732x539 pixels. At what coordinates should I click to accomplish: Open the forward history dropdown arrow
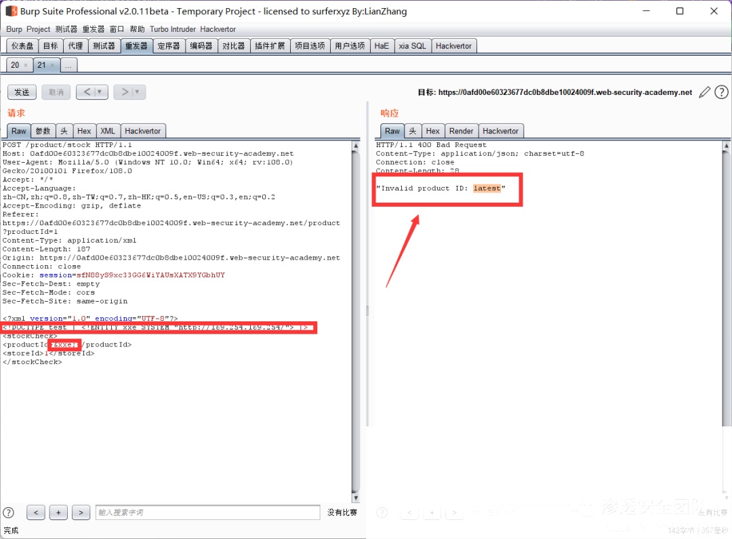(137, 92)
